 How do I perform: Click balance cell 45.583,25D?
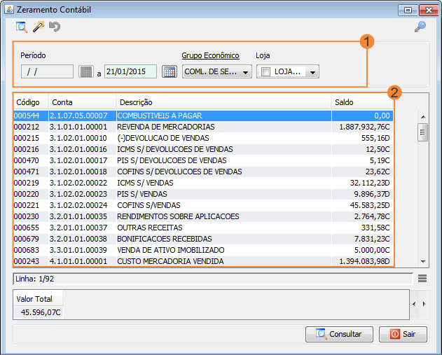tap(362, 205)
